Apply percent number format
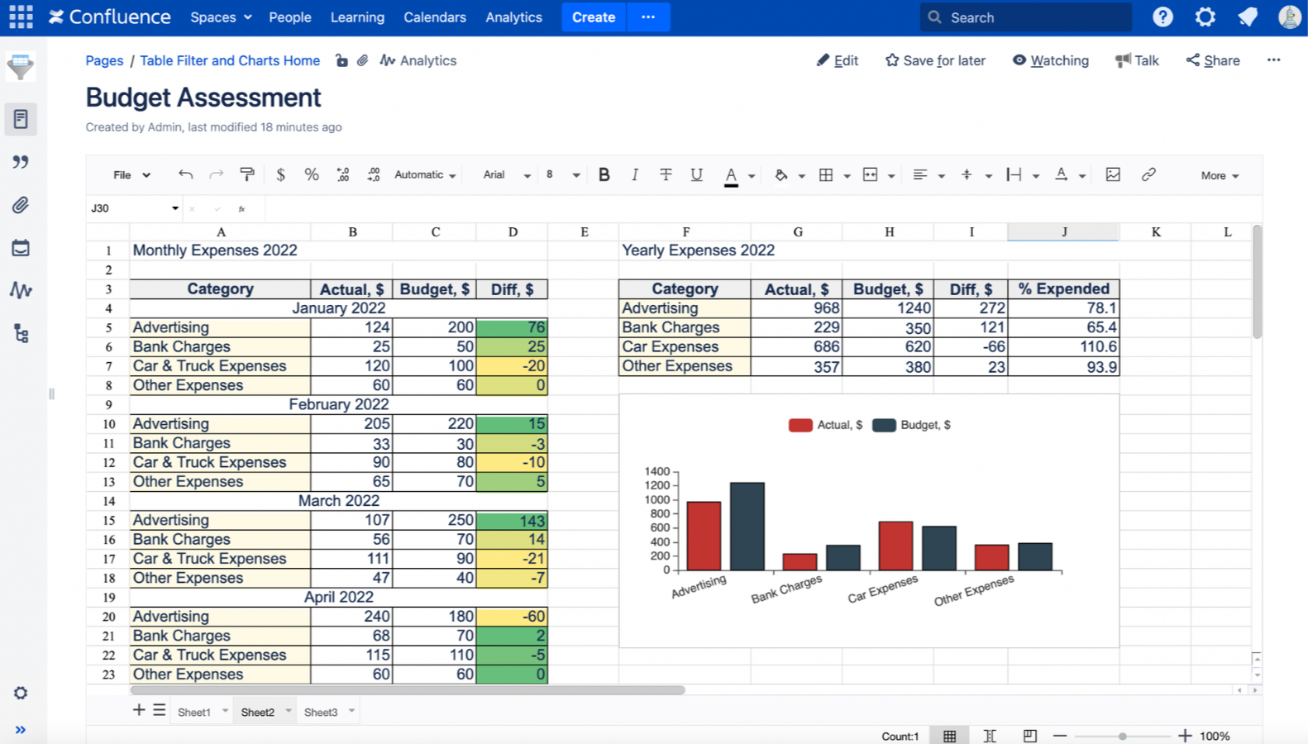The width and height of the screenshot is (1308, 744). click(311, 174)
